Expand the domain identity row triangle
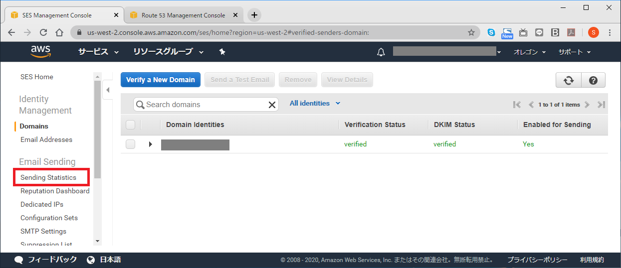The width and height of the screenshot is (621, 268). [151, 144]
